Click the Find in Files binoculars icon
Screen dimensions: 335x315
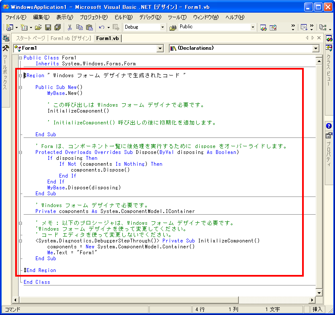point(173,27)
